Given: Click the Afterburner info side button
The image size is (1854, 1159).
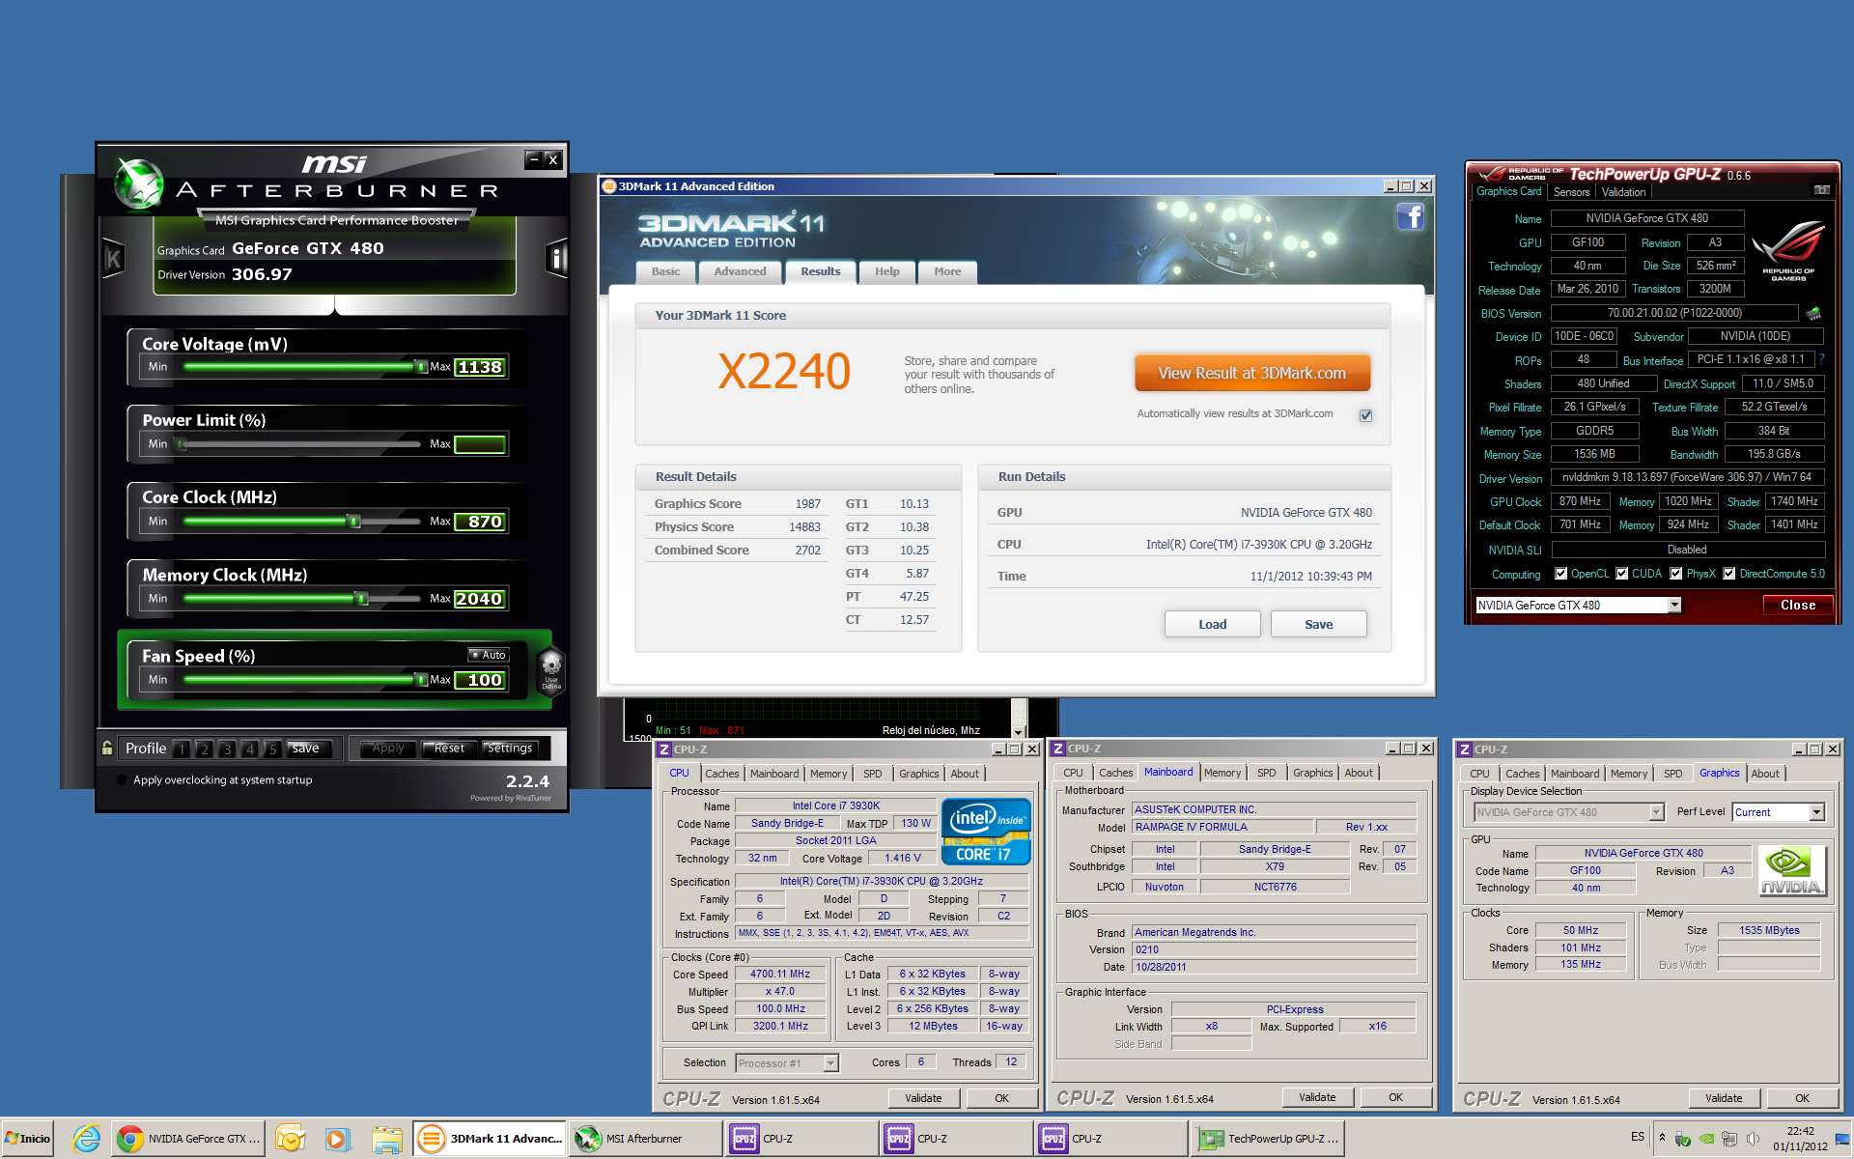Looking at the screenshot, I should (x=556, y=258).
